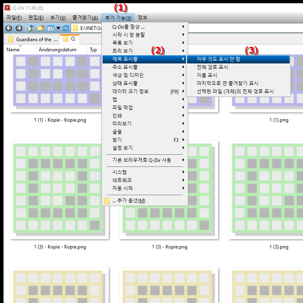Open 데이터 크기 정보 [F9] submenu
This screenshot has height=303, width=303.
[145, 91]
